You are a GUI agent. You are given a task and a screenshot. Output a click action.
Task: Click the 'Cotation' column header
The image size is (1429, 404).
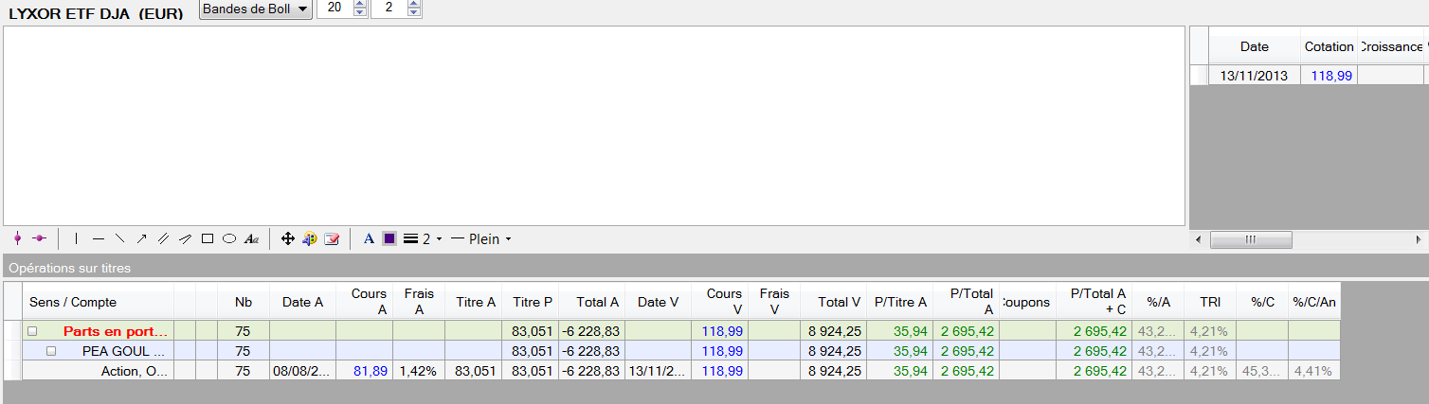[x=1329, y=46]
